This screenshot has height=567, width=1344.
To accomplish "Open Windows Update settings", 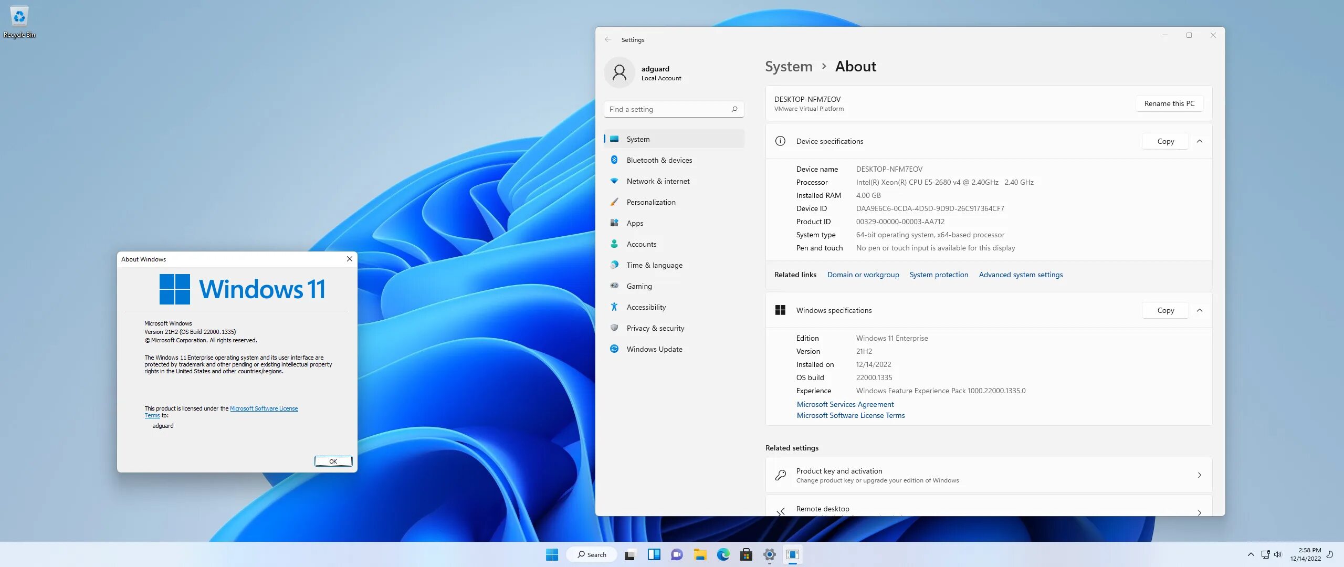I will coord(653,349).
